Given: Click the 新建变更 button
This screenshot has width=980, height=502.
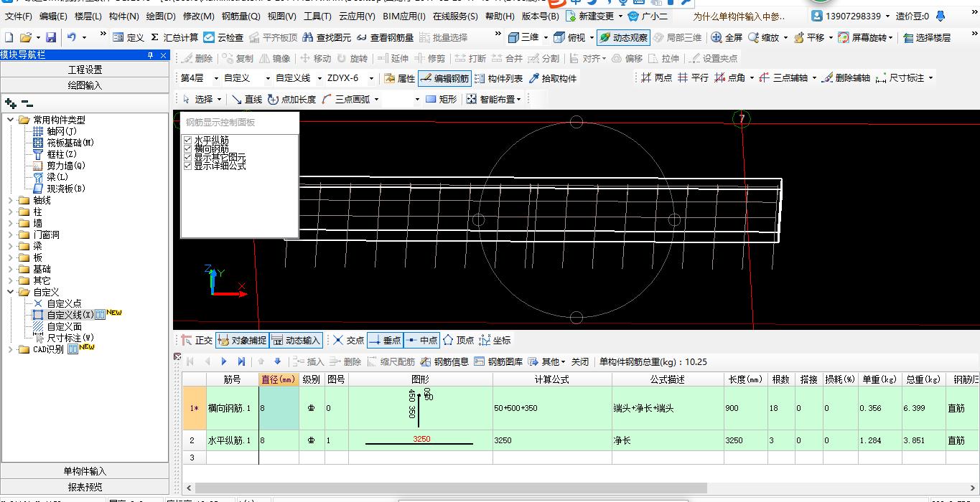Looking at the screenshot, I should click(x=589, y=16).
